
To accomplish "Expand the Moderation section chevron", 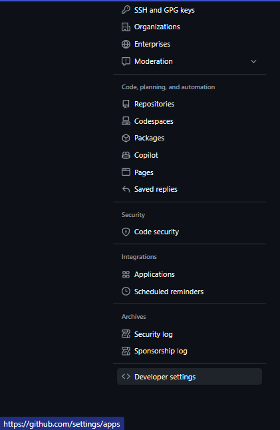I will coord(253,61).
